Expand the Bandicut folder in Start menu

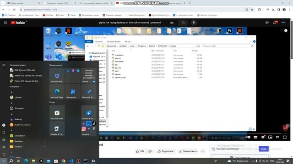pos(27,147)
